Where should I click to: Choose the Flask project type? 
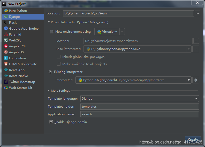pyautogui.click(x=23, y=22)
